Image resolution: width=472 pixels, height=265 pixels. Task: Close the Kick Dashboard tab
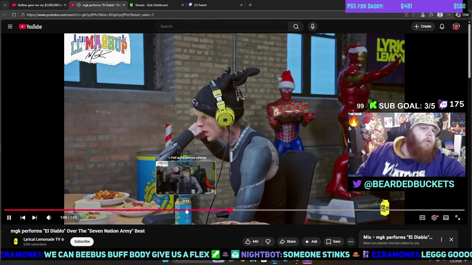pyautogui.click(x=183, y=5)
